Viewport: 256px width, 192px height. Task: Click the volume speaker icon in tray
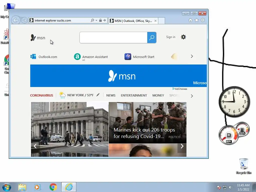click(231, 187)
